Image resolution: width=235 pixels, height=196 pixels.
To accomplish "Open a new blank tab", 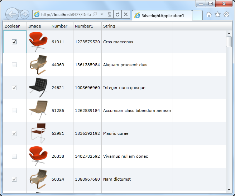I will pyautogui.click(x=197, y=15).
